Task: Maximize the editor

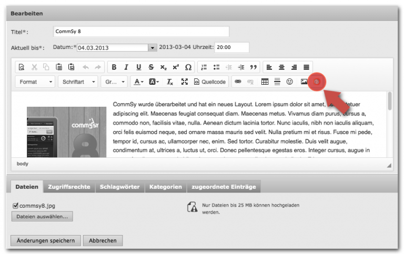Action: pos(184,82)
